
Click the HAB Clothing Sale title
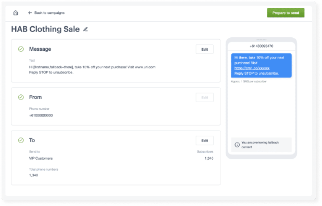(x=45, y=29)
